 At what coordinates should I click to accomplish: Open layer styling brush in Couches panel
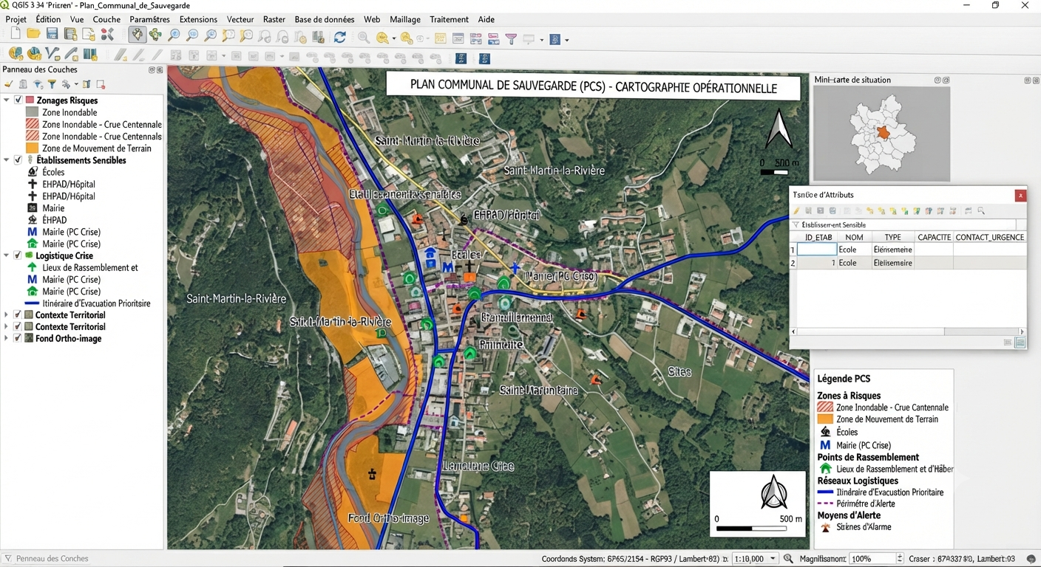pos(9,84)
